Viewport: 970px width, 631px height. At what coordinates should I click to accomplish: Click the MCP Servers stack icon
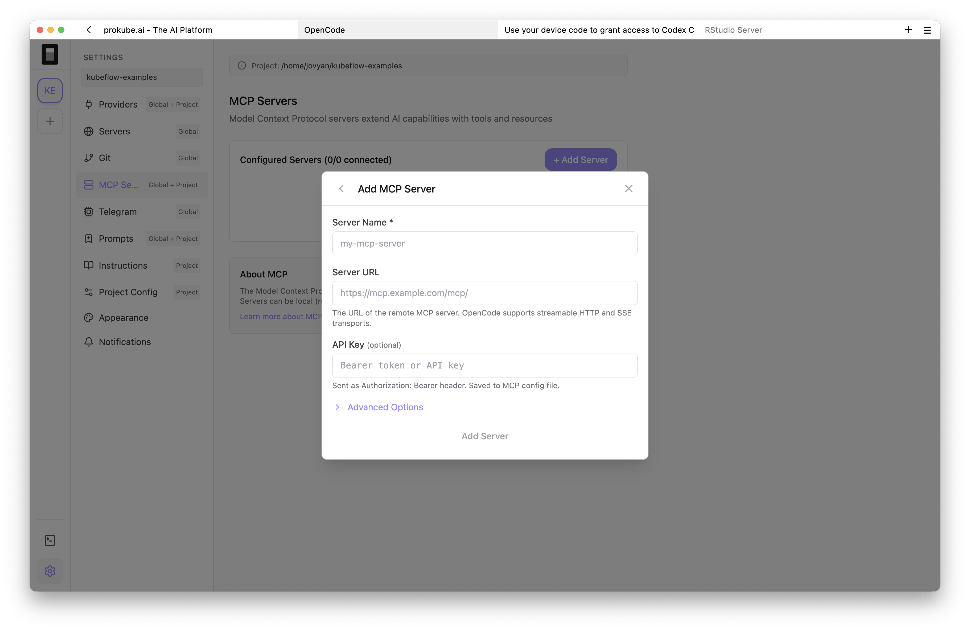88,185
